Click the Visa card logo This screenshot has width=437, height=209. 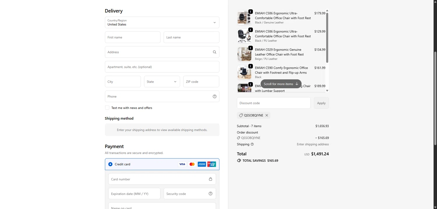click(x=182, y=164)
